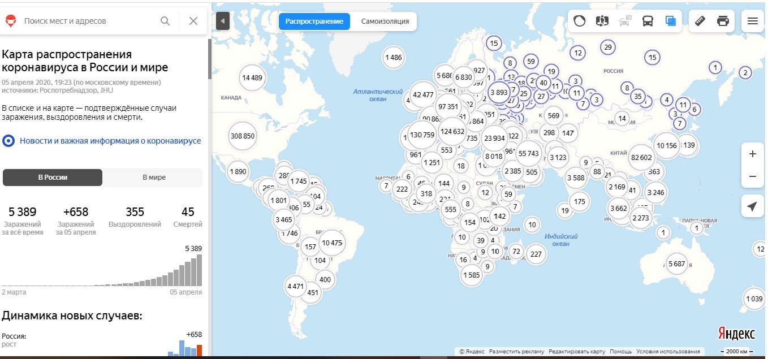Select the 3 588 marker
This screenshot has width=768, height=359.
click(x=576, y=178)
